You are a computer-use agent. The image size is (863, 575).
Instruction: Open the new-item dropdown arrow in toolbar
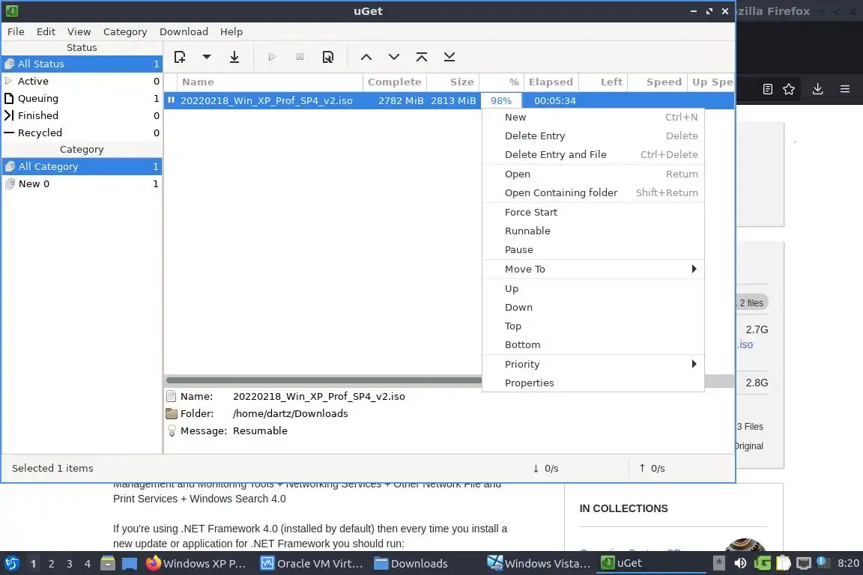point(207,57)
